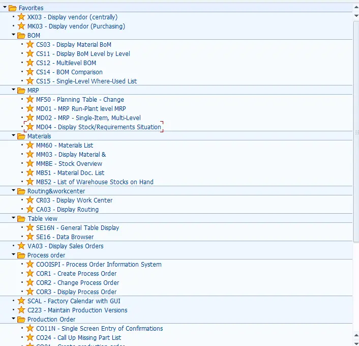The image size is (359, 346).
Task: Open VA03 - Display Sales Orders
Action: 65,246
